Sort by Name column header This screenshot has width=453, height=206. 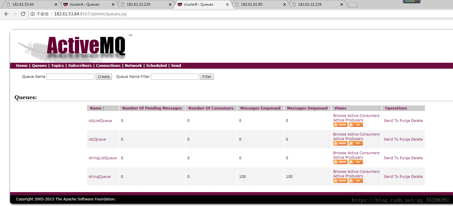97,108
